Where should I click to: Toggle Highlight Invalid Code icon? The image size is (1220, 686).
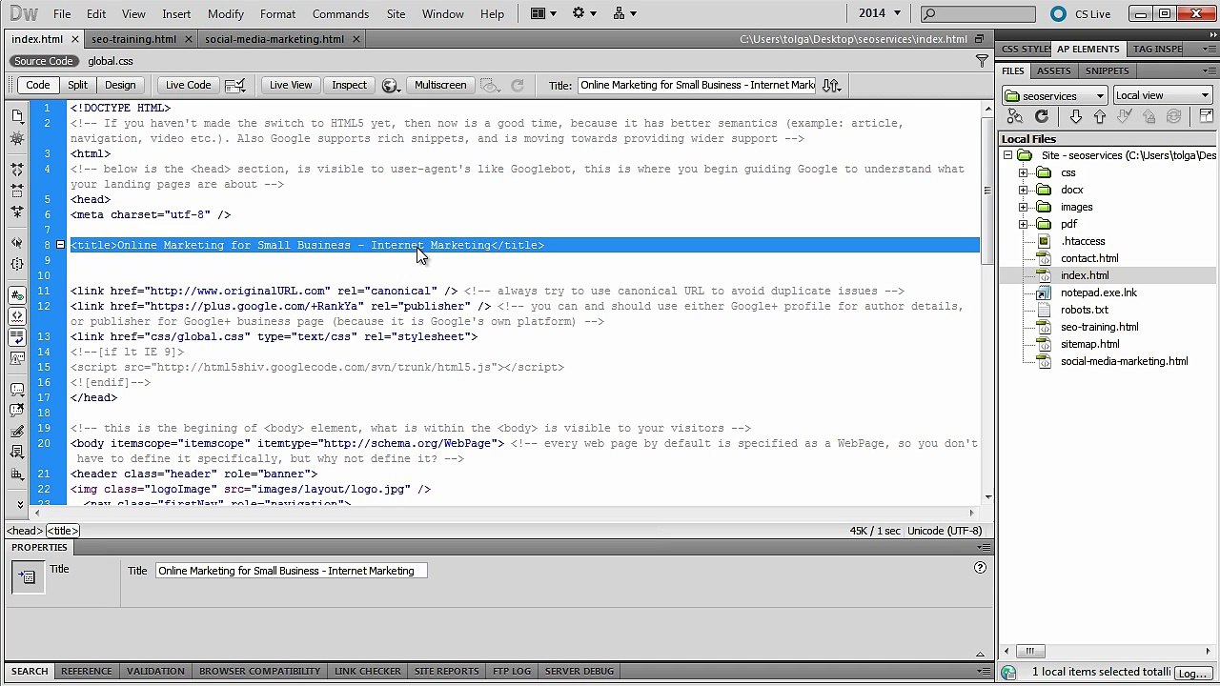coord(17,314)
